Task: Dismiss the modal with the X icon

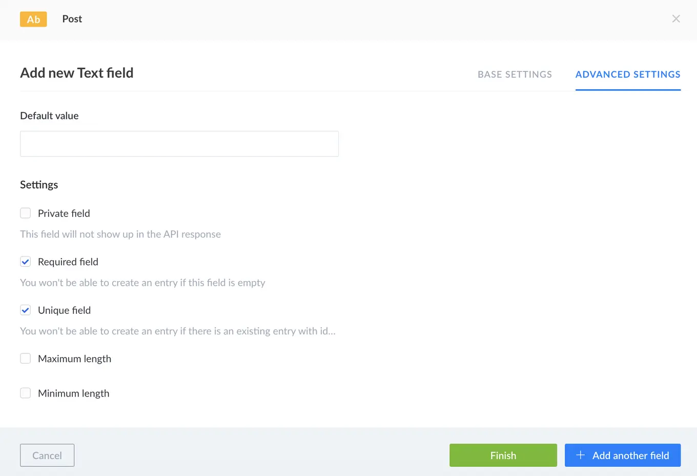Action: click(x=676, y=18)
